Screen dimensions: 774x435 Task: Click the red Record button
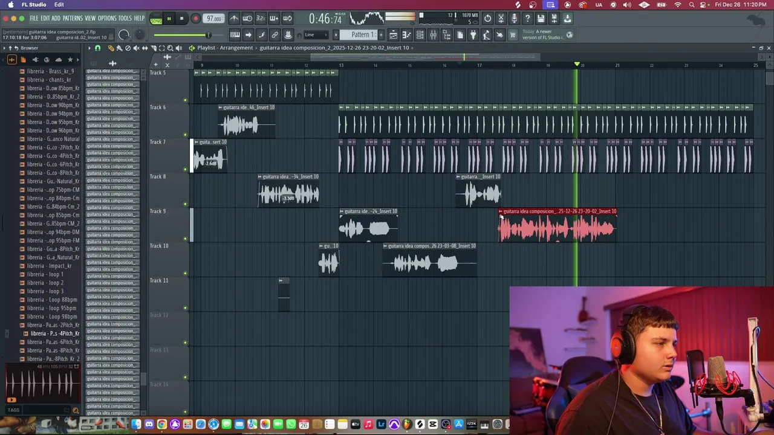195,18
